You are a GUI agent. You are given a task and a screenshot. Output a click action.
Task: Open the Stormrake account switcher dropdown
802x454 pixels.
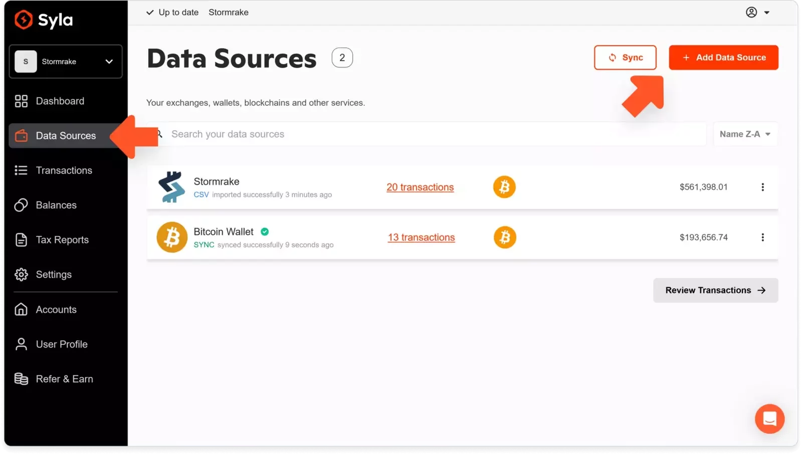click(x=66, y=62)
